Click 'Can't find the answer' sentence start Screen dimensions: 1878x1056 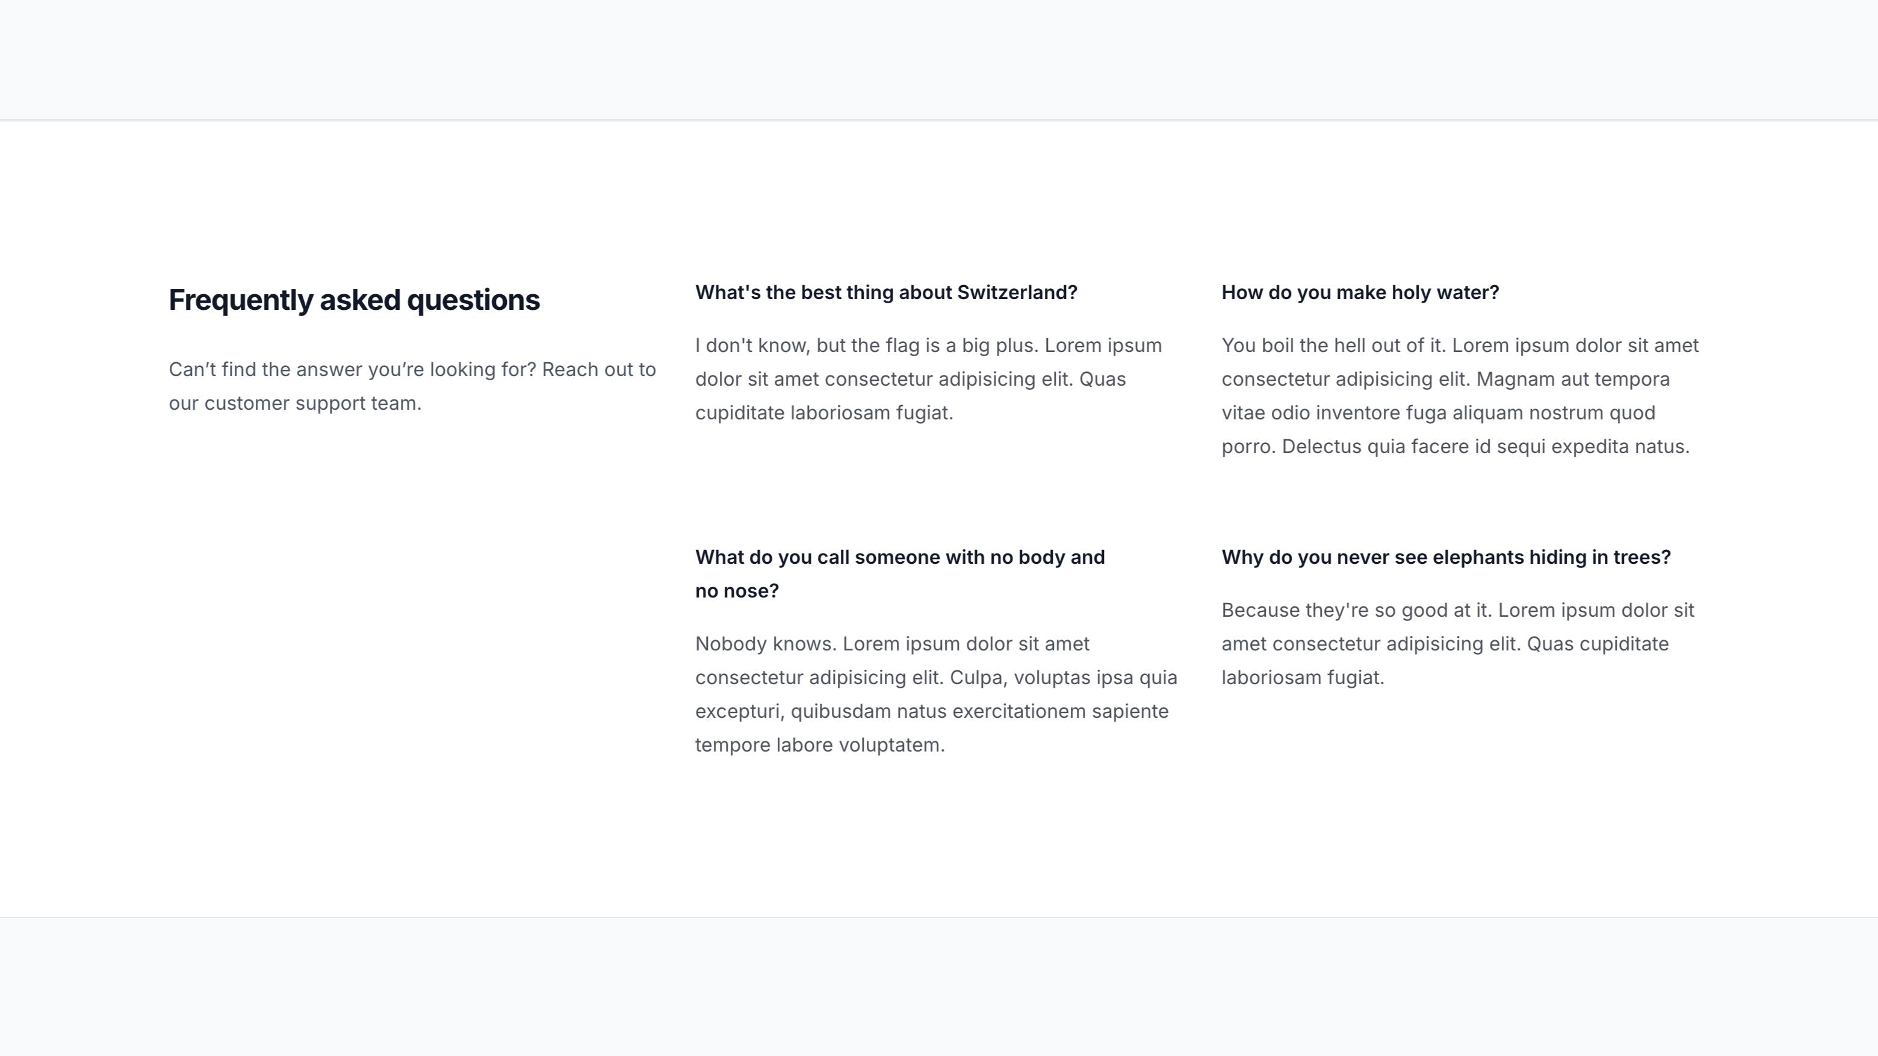(x=266, y=369)
